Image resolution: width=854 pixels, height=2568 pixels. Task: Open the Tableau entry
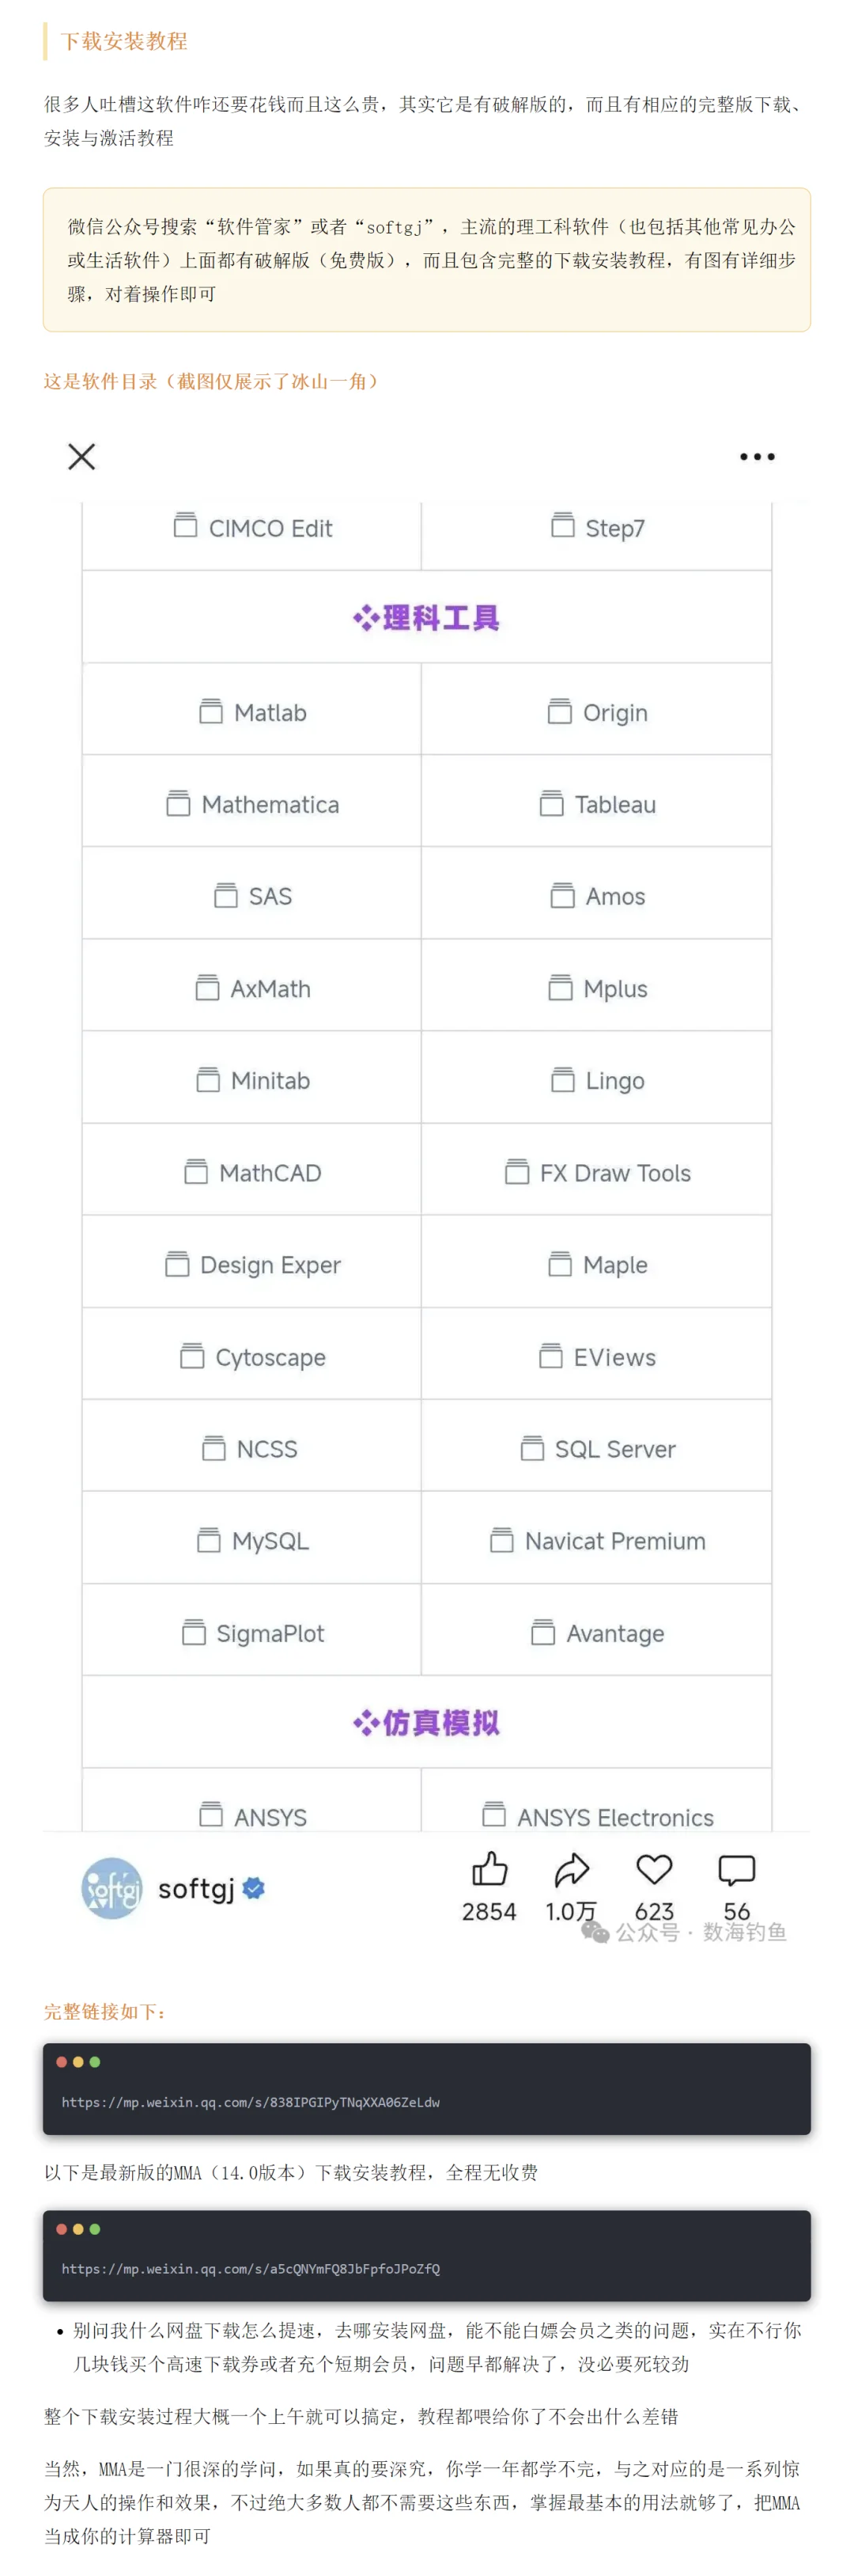tap(598, 805)
